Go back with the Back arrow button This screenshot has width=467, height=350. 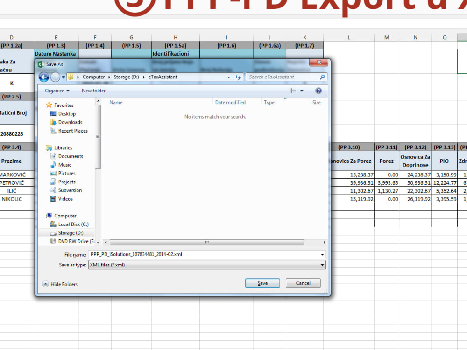coord(44,77)
